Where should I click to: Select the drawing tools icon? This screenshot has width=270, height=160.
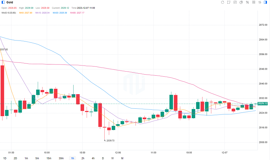click(x=229, y=2)
